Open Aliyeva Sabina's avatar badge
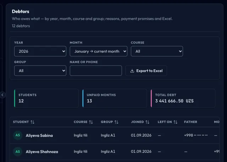 click(18, 135)
